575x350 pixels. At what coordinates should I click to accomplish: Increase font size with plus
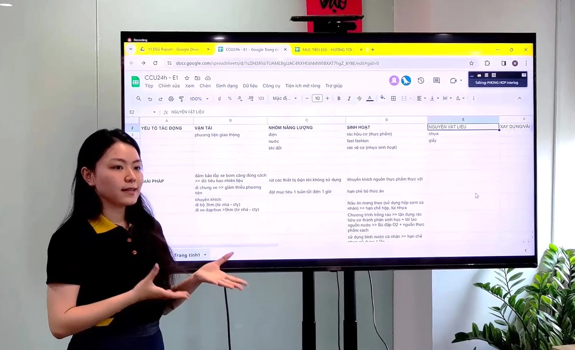(327, 98)
